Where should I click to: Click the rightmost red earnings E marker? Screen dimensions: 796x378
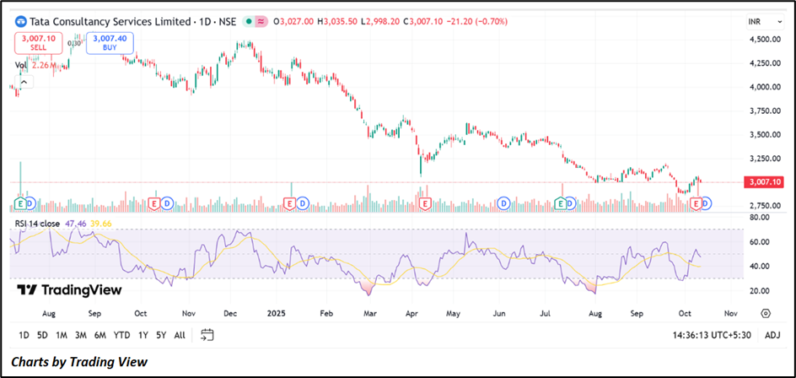[696, 203]
